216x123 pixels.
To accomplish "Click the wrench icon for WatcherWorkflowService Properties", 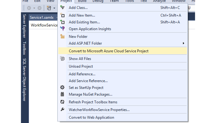I will (62, 110).
